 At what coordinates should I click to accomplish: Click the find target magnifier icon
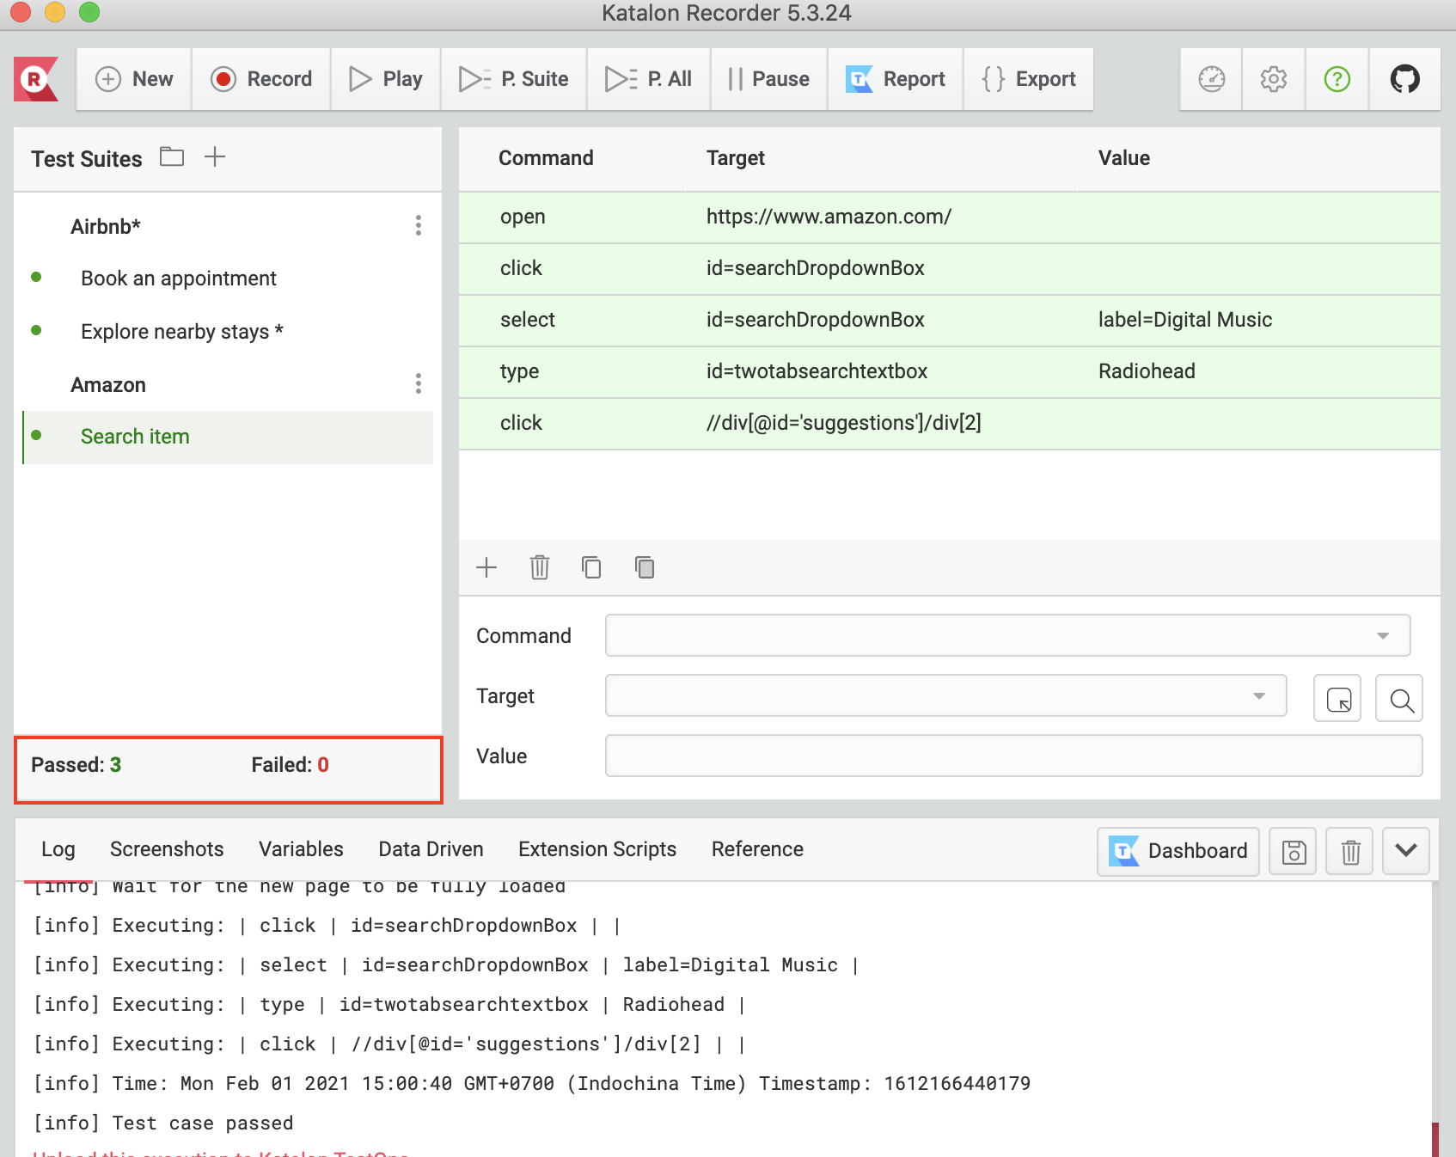point(1399,698)
